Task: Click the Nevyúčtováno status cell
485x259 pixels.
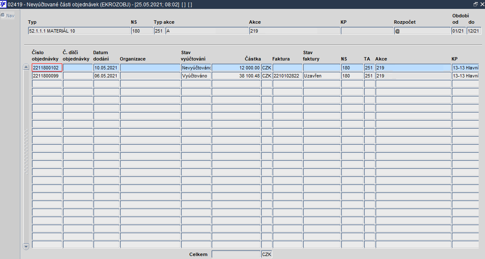Action: pos(196,68)
